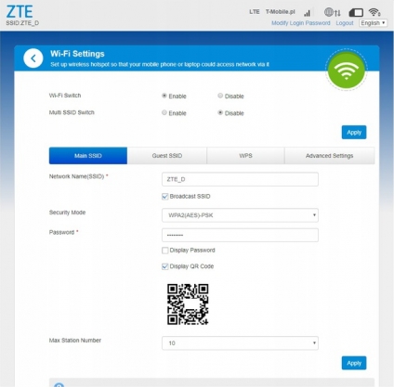The image size is (394, 387).
Task: Click the globe data transfer icon
Action: (x=333, y=12)
